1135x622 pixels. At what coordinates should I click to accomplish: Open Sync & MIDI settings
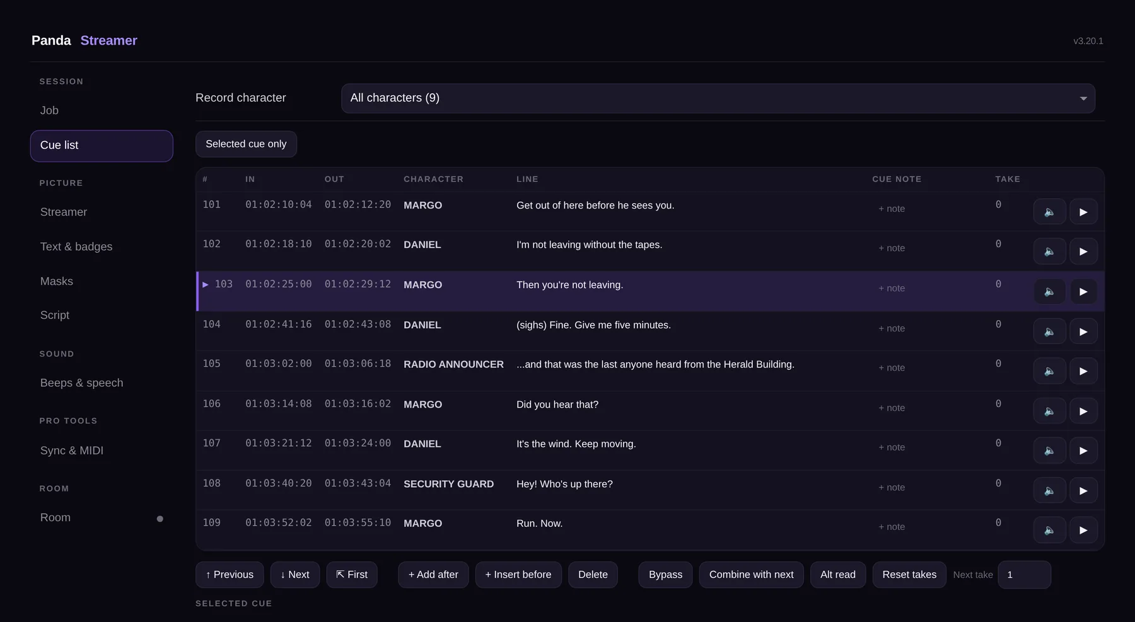pyautogui.click(x=102, y=451)
